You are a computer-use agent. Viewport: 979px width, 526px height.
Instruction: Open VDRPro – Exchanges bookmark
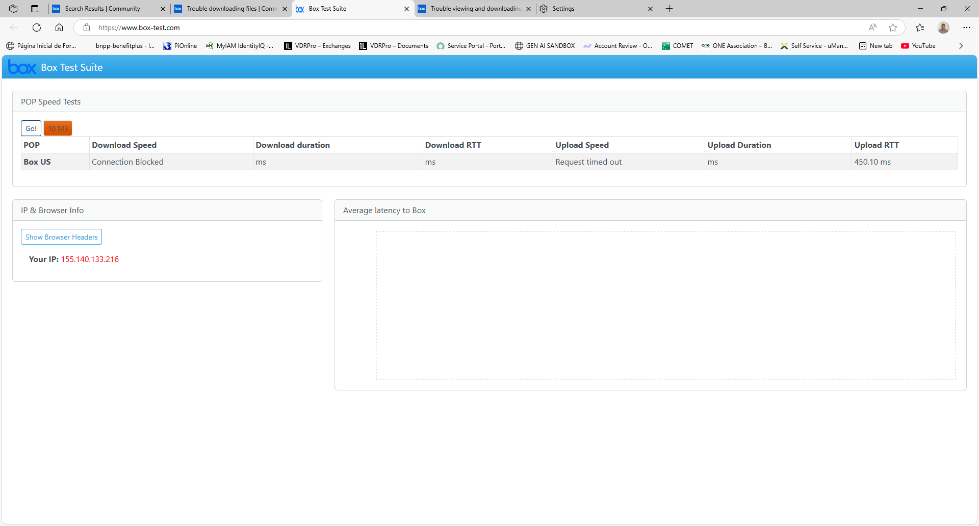[x=317, y=46]
